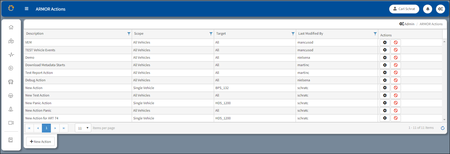The image size is (450, 154).
Task: Configure the New Action Panic row
Action: click(385, 110)
